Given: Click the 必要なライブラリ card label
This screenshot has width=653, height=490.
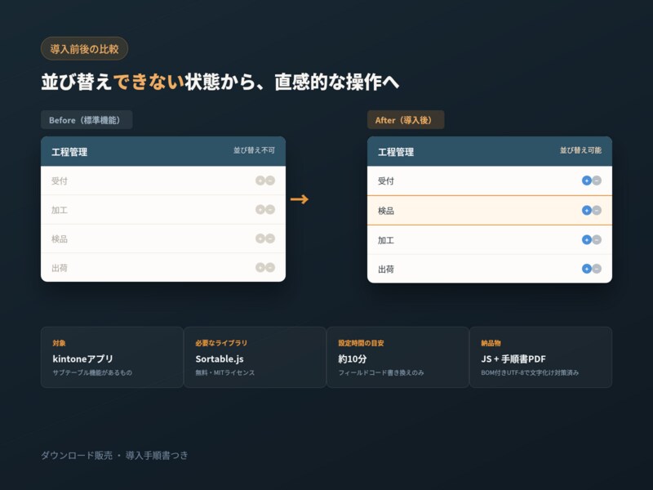Looking at the screenshot, I should pos(221,343).
